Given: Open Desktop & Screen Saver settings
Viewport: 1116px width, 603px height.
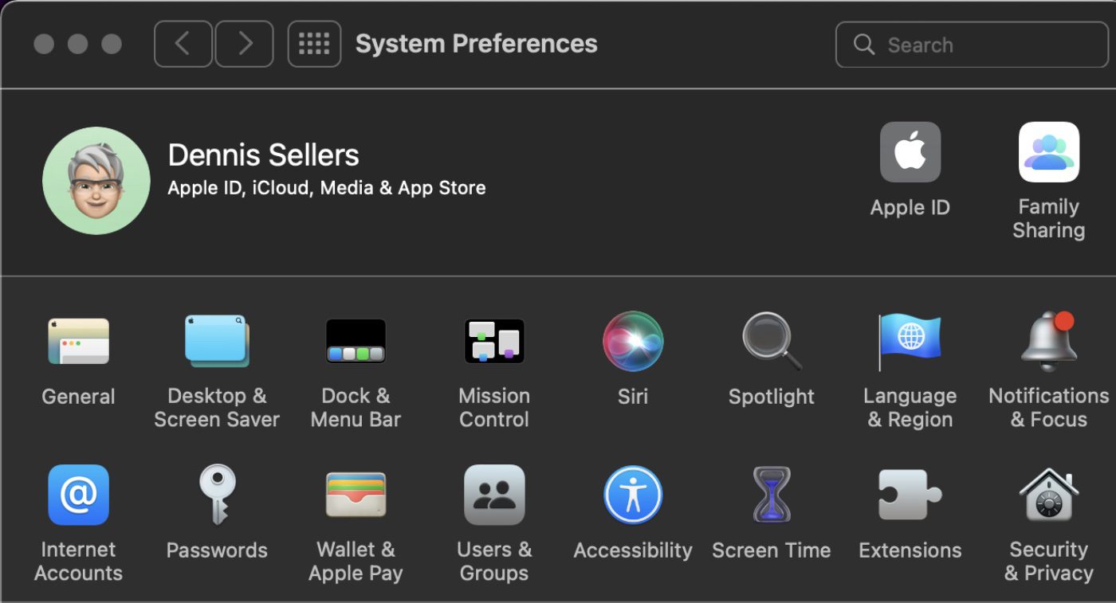Looking at the screenshot, I should (217, 342).
